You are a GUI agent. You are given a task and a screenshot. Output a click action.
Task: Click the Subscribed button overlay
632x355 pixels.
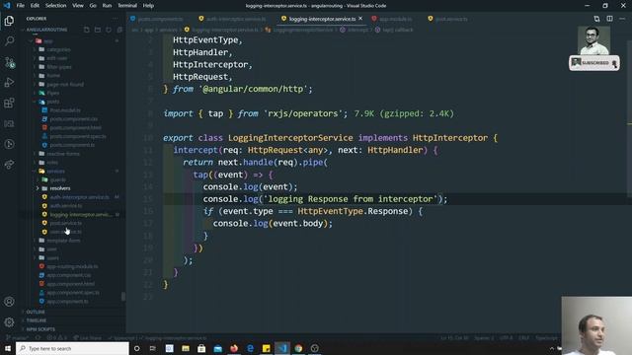[594, 63]
